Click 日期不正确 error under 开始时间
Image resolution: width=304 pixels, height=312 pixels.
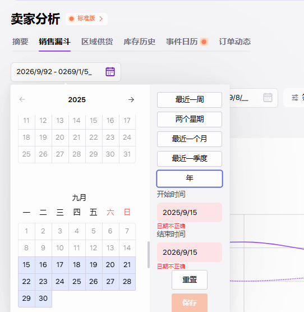(171, 226)
